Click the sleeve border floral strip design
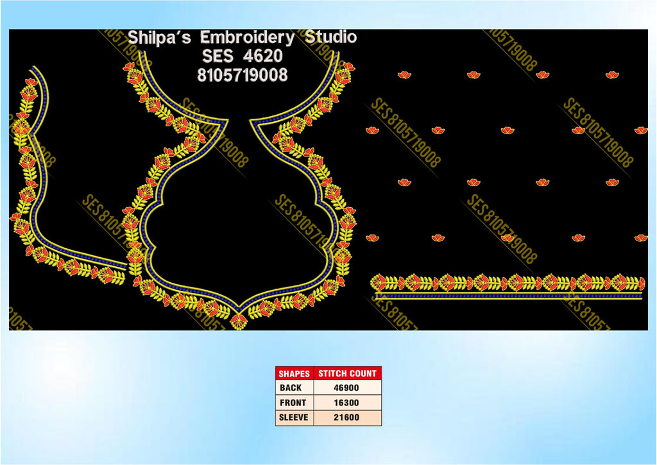The height and width of the screenshot is (465, 657). click(508, 287)
